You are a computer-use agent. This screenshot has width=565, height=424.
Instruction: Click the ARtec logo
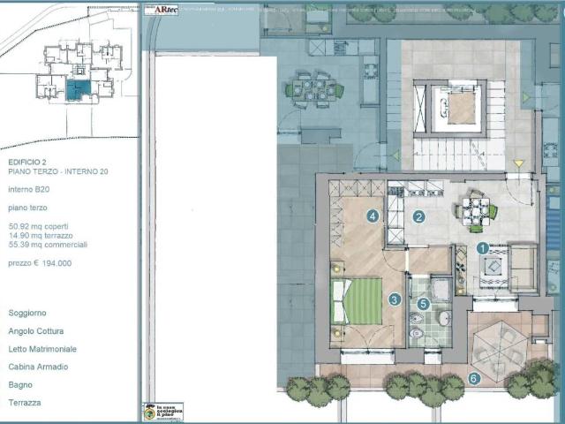coord(161,10)
